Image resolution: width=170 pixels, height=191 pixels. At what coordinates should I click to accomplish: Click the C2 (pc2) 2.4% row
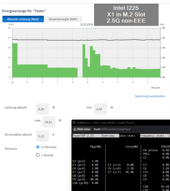85,161
